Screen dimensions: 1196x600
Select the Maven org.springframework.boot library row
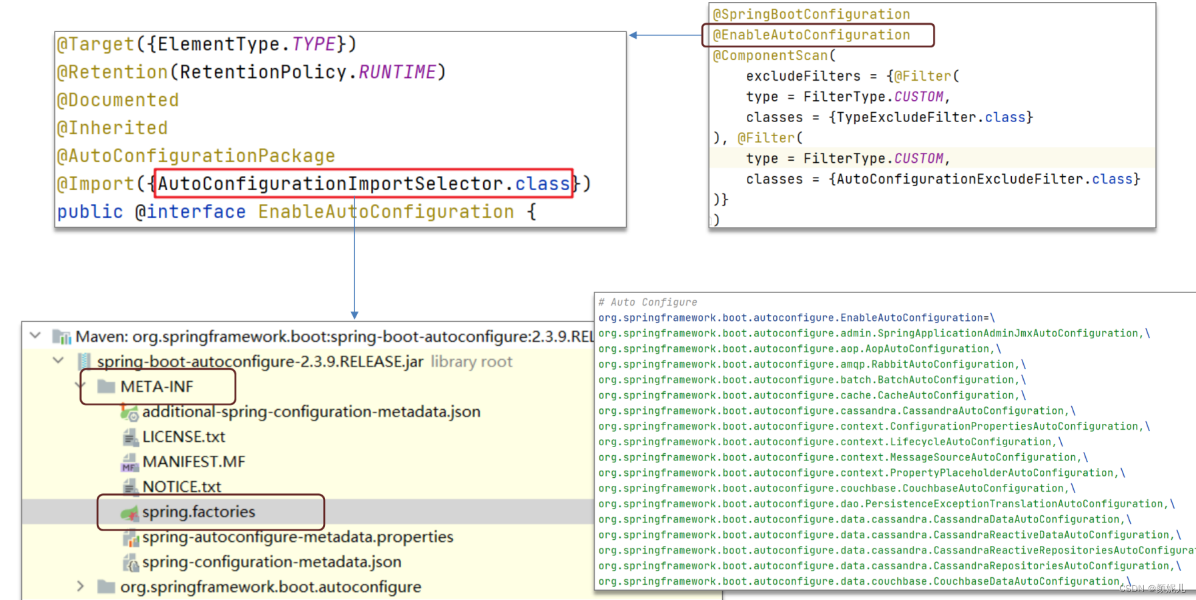tap(334, 336)
